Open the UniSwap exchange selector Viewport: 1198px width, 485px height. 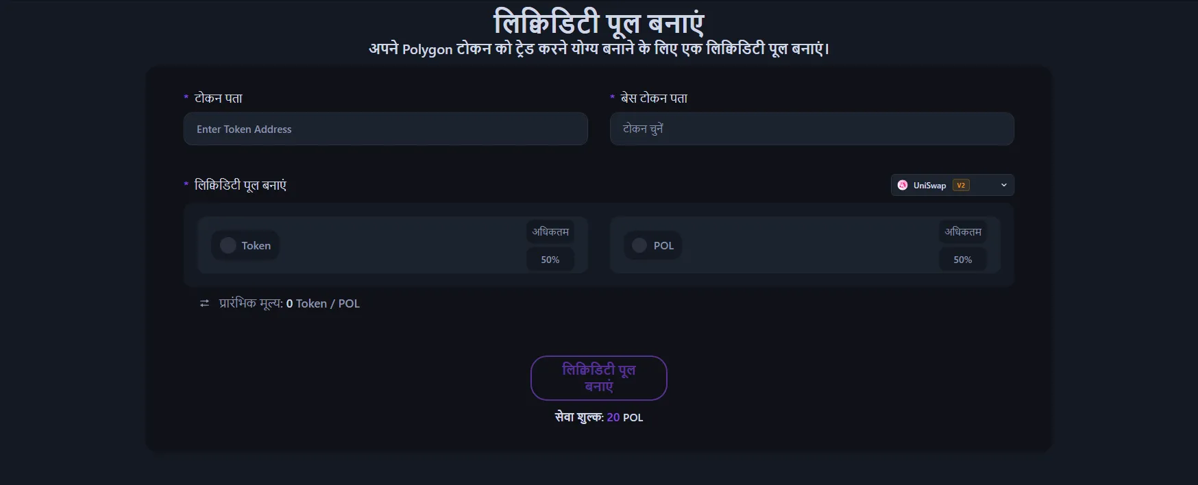952,185
